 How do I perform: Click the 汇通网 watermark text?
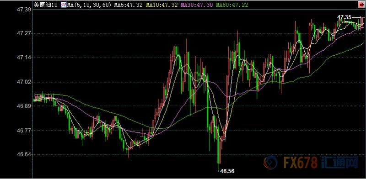click(x=340, y=163)
